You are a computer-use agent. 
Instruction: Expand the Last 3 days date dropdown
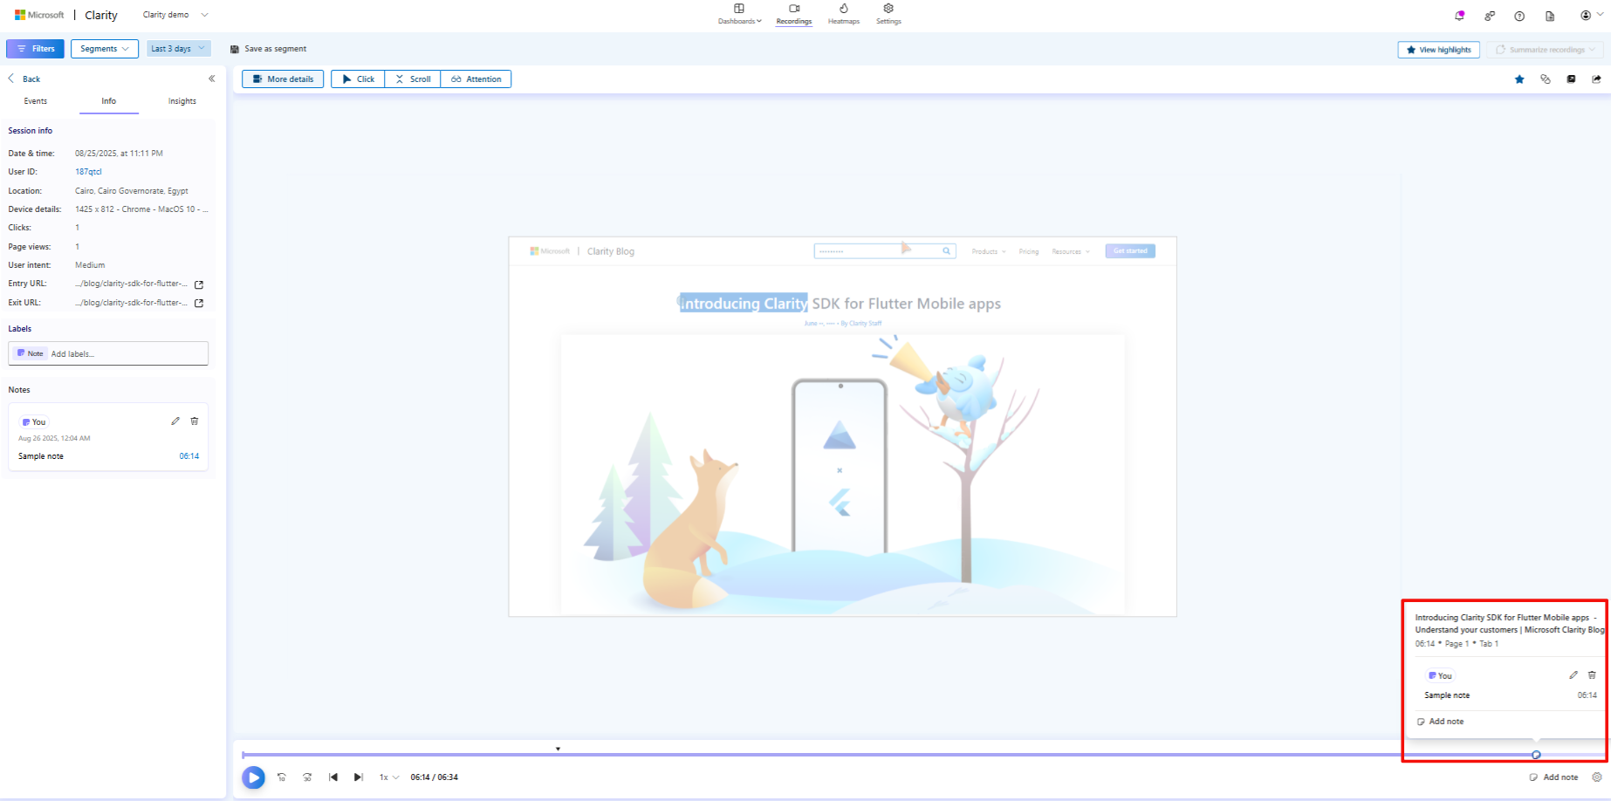177,48
